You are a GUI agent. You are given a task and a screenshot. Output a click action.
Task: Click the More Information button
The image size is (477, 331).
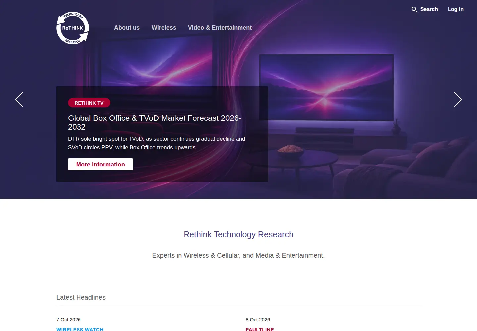click(x=100, y=165)
